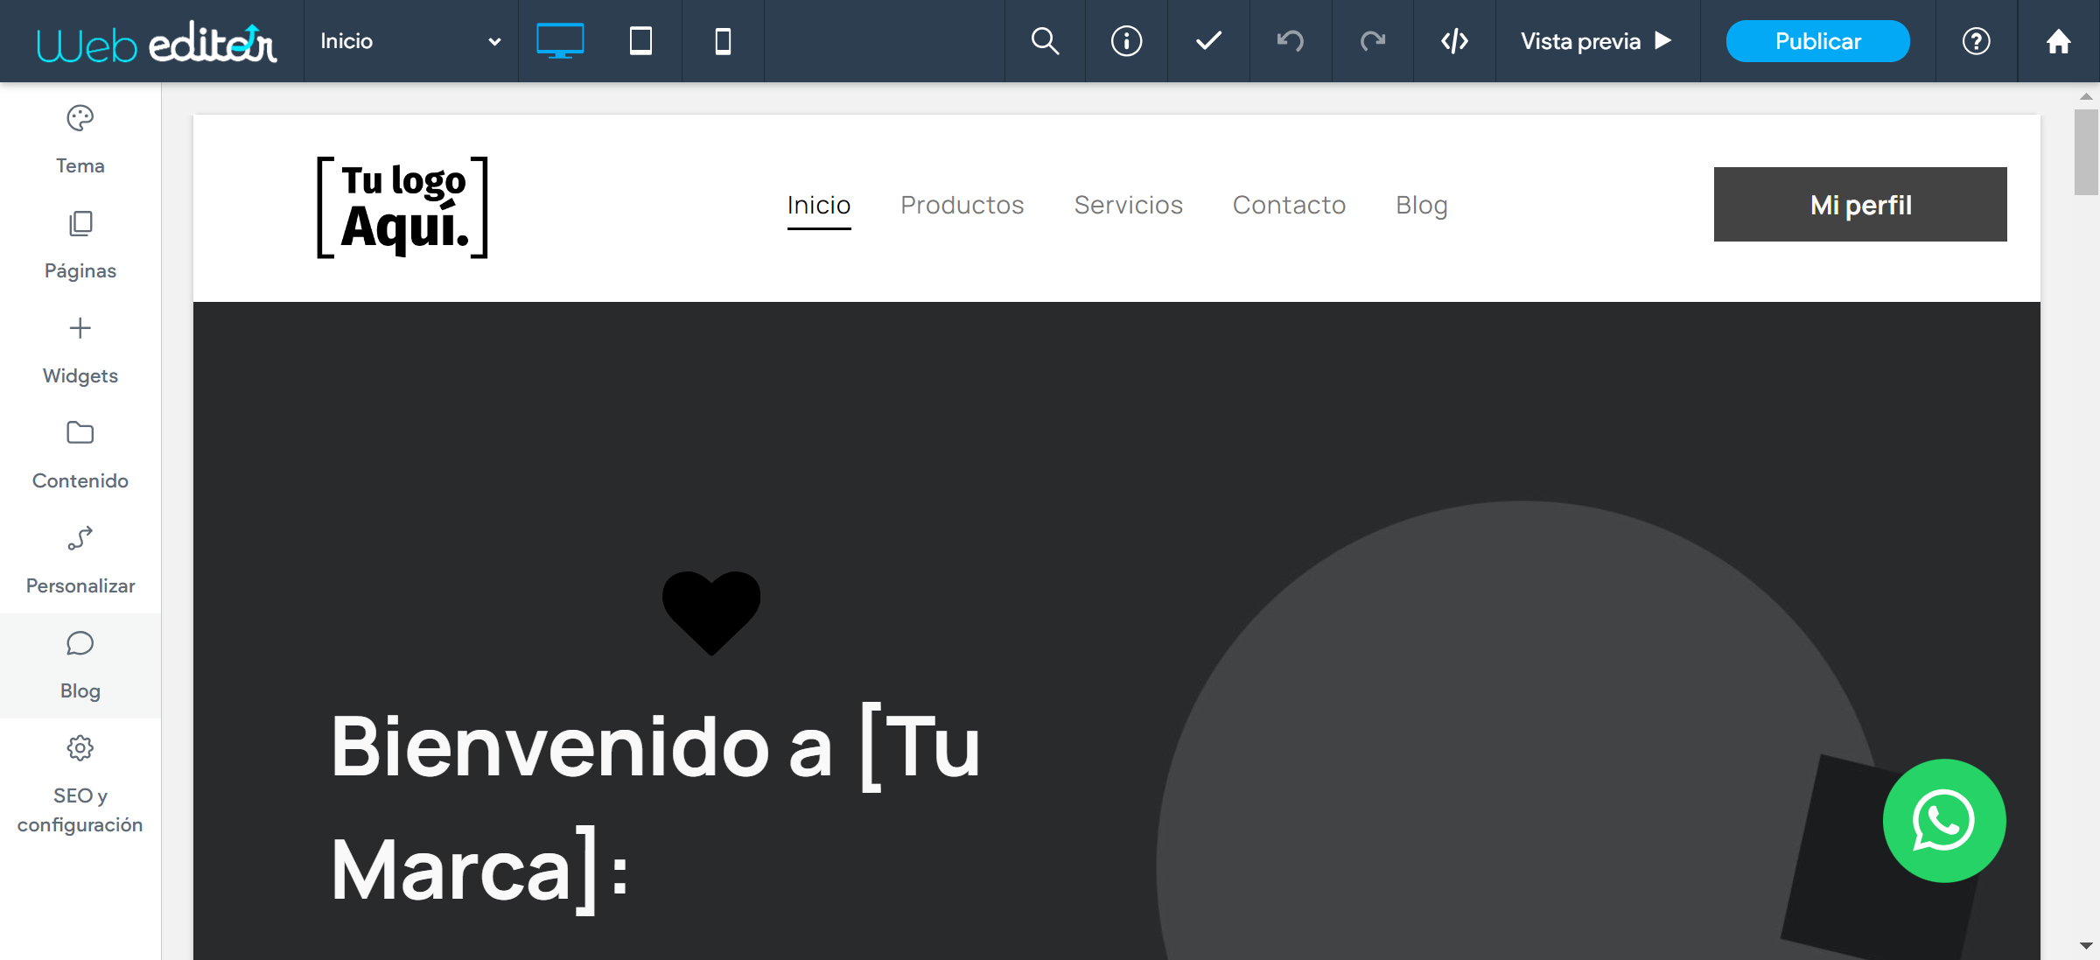2100x960 pixels.
Task: Select the Tu logo Aquí image
Action: coord(402,207)
